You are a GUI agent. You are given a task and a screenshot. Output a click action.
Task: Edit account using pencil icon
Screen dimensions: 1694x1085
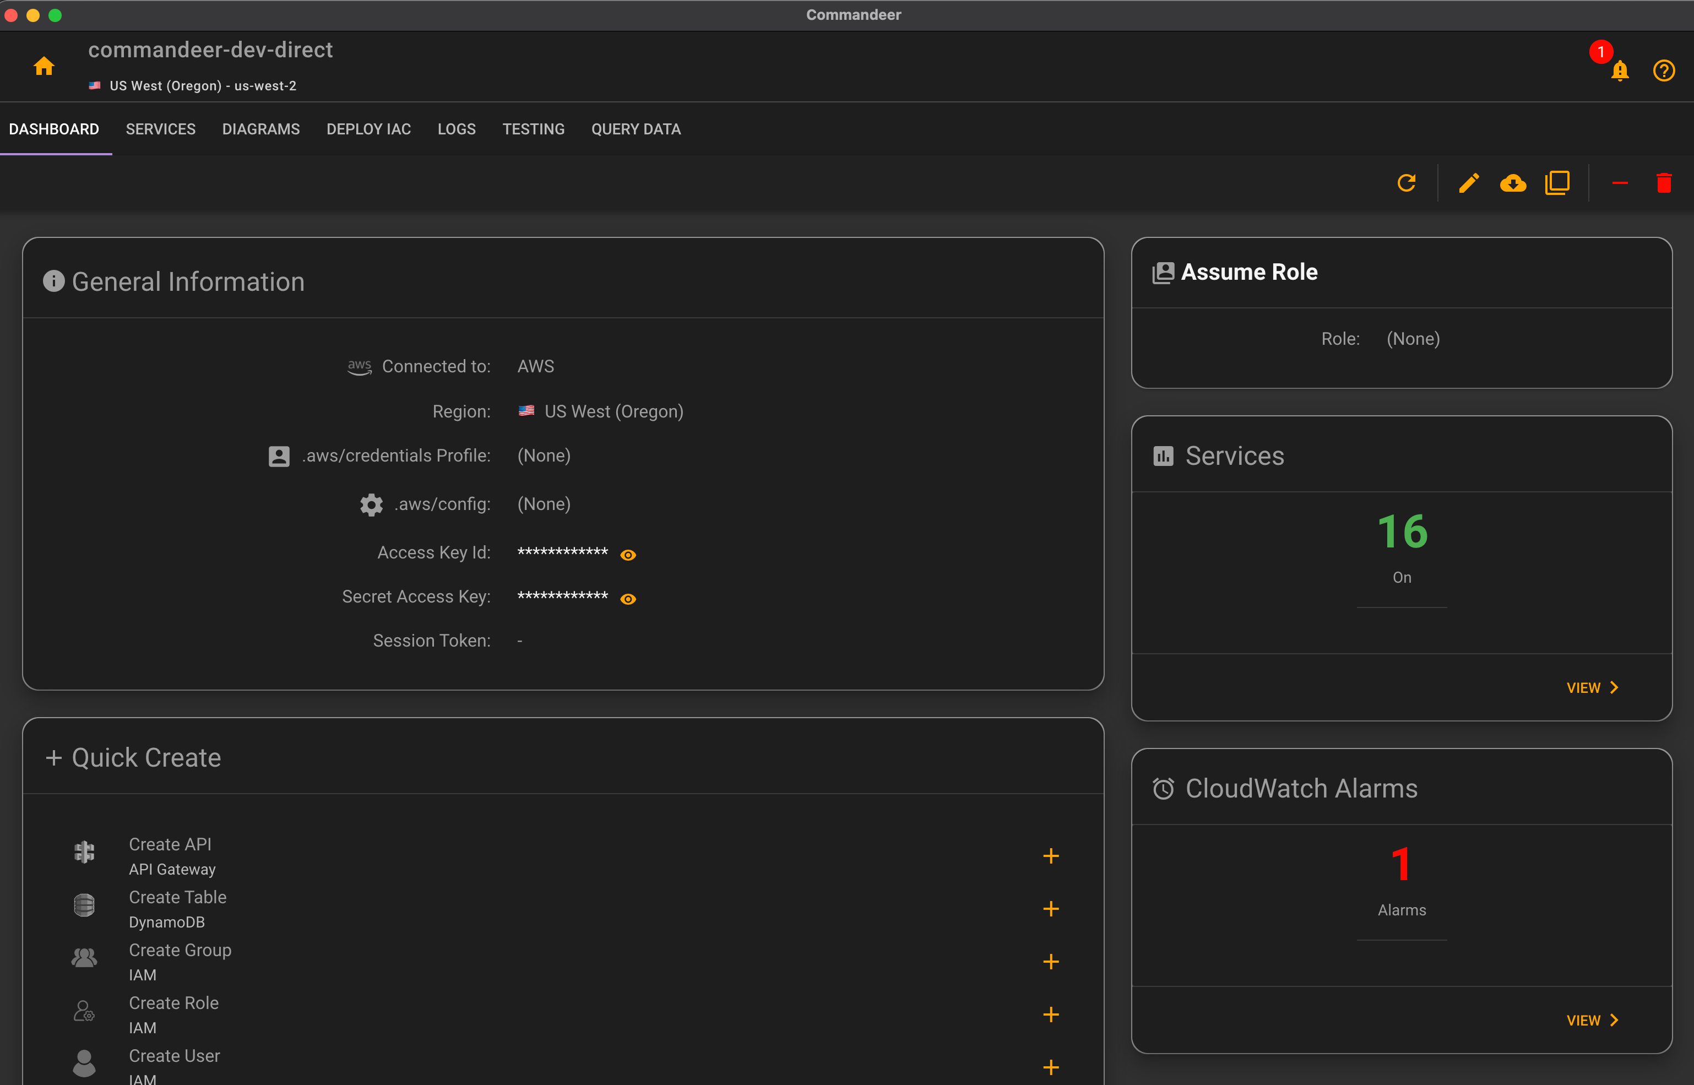pyautogui.click(x=1469, y=183)
